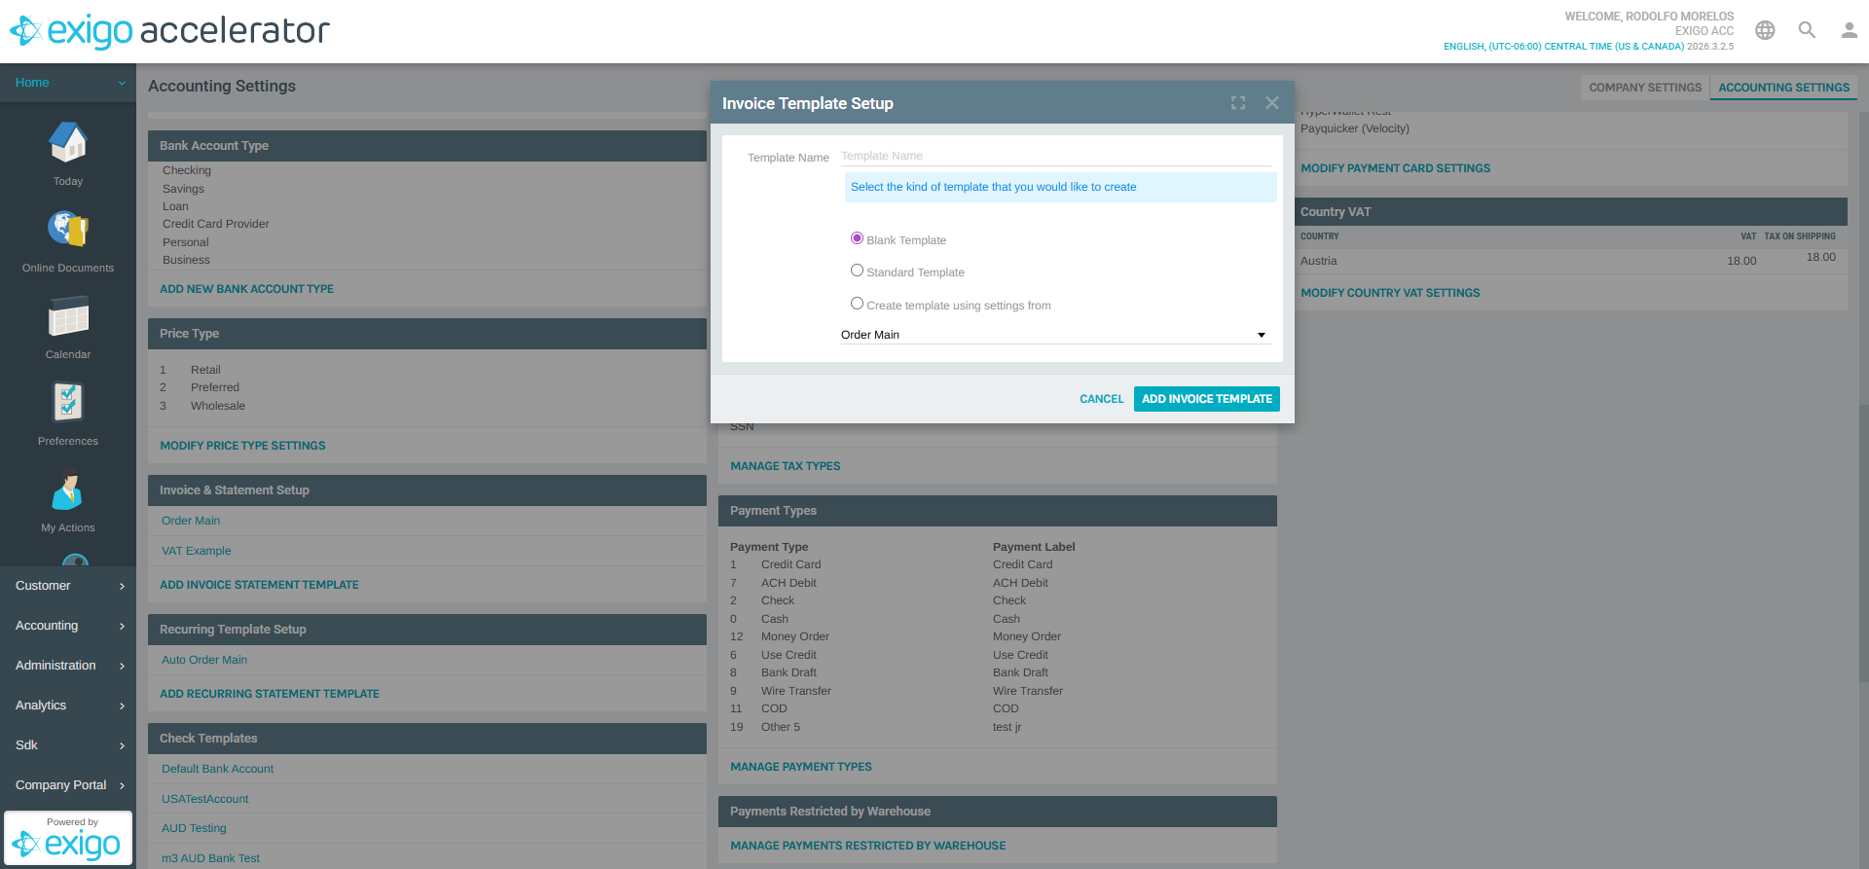Click the ACH Debit payment type
The image size is (1869, 869).
point(788,583)
